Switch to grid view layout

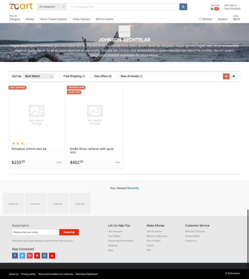226,76
